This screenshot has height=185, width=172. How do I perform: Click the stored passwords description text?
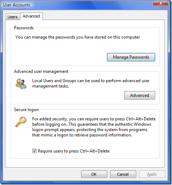[x=78, y=37]
